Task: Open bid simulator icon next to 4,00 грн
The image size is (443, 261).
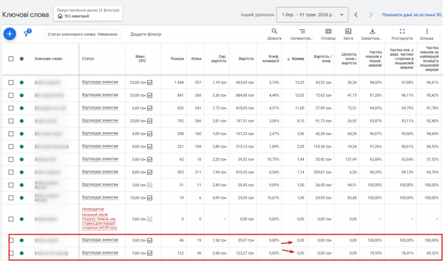Action: [x=150, y=134]
